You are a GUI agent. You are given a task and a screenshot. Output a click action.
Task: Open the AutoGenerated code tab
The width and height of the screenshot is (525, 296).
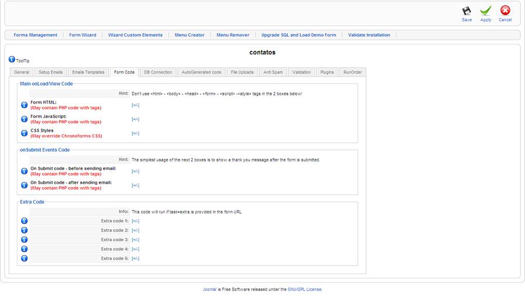tap(202, 72)
